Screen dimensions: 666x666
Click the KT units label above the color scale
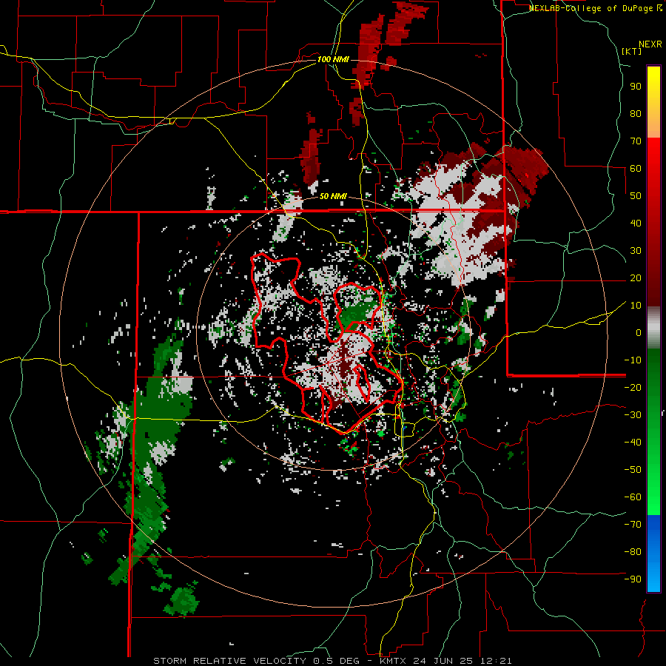point(632,51)
